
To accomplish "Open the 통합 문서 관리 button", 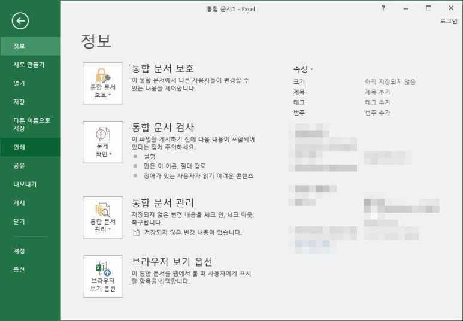I will (x=103, y=217).
